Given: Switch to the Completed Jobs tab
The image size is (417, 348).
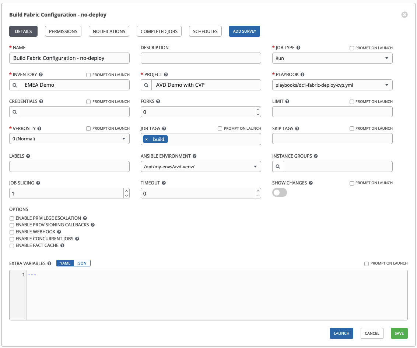Looking at the screenshot, I should point(159,31).
